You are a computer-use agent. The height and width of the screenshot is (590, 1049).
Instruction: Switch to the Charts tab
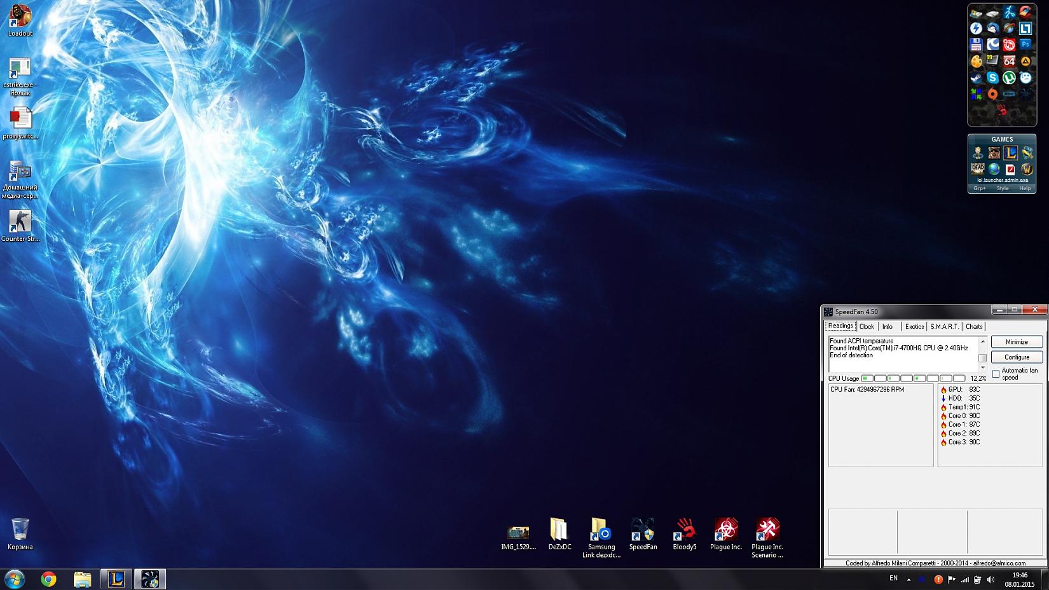(973, 327)
